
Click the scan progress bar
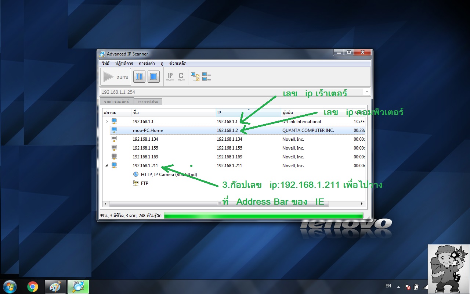tap(263, 216)
